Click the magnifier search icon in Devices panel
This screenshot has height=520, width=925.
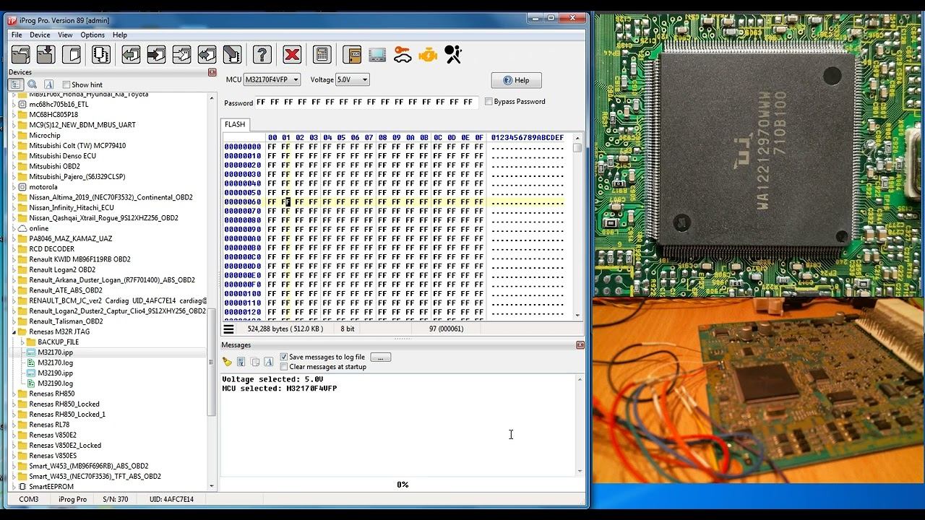pyautogui.click(x=32, y=84)
